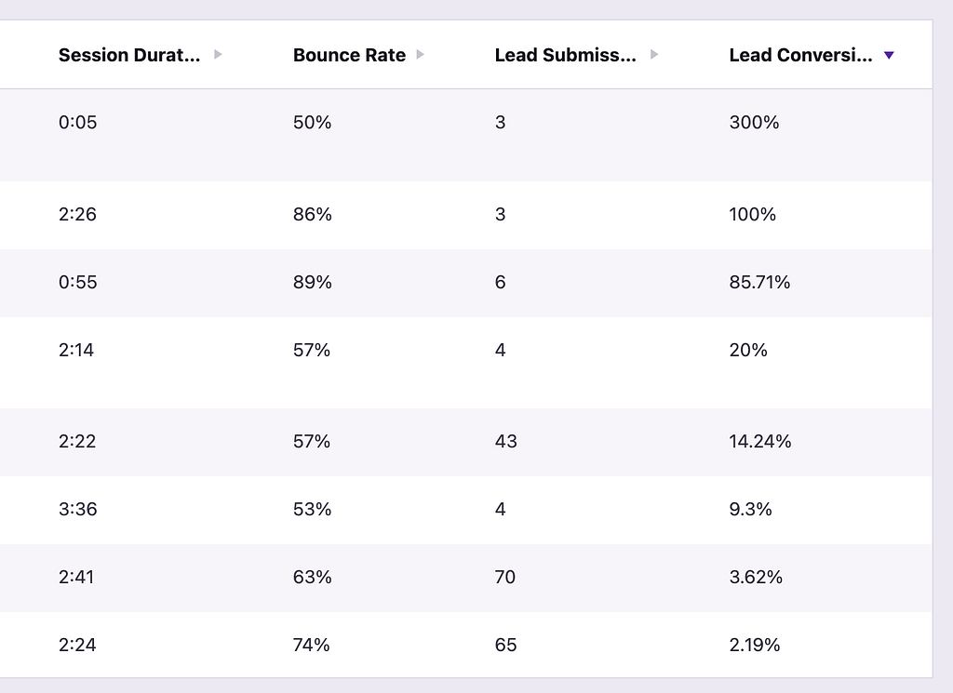953x693 pixels.
Task: Click the Bounce Rate column sort arrow
Action: pyautogui.click(x=421, y=55)
